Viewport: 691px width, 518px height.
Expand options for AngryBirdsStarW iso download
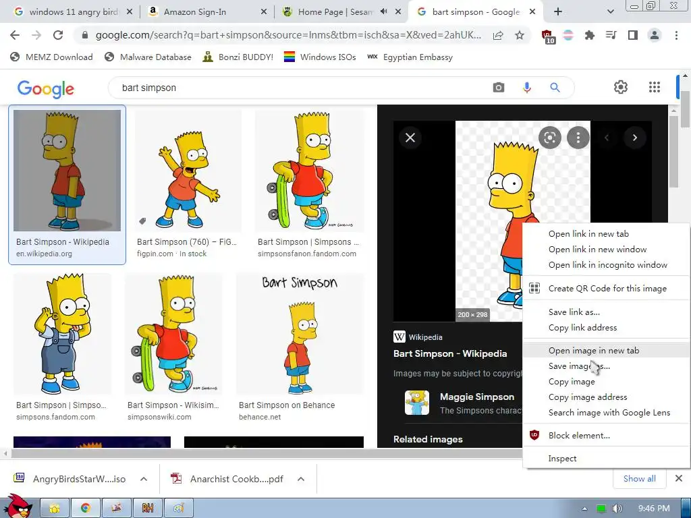[x=144, y=479]
